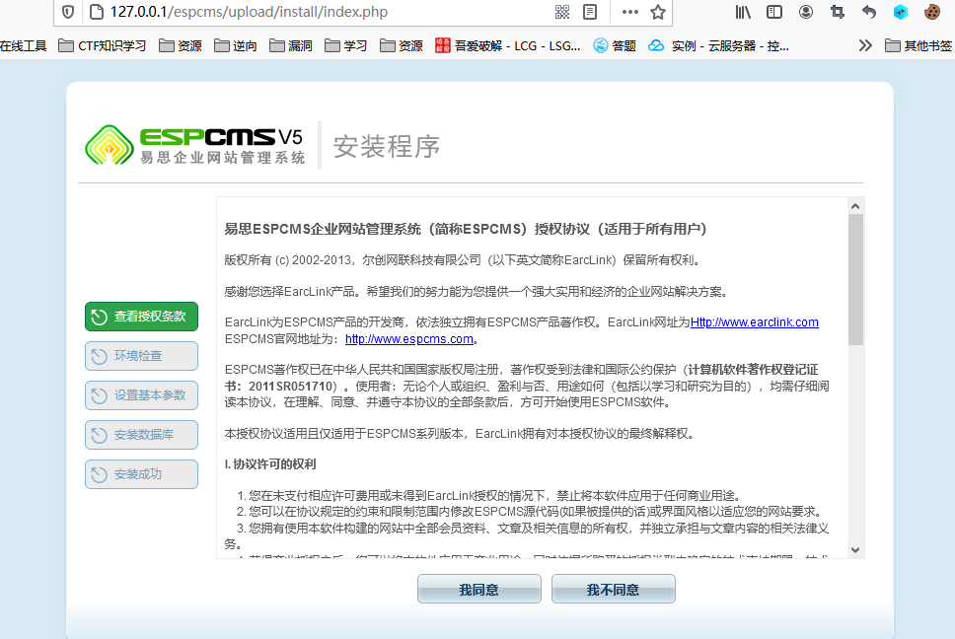Click the license scrollbar up arrow
The height and width of the screenshot is (639, 955).
point(855,206)
